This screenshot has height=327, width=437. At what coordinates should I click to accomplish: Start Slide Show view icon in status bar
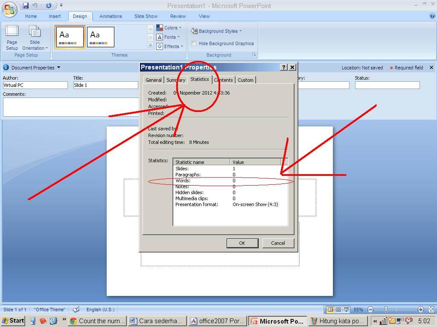tap(346, 310)
